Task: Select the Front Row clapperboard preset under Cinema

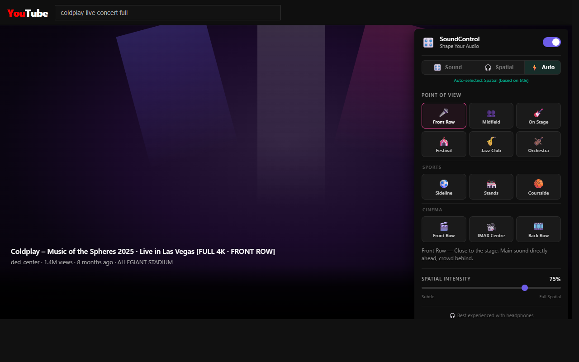Action: point(444,229)
